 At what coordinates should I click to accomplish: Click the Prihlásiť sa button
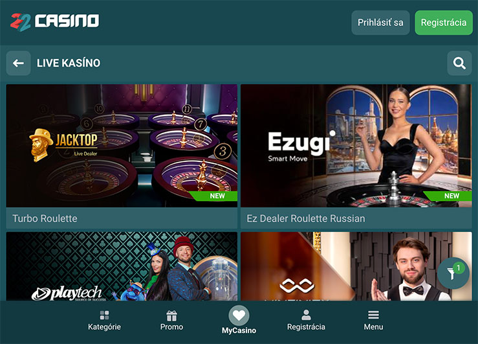380,23
